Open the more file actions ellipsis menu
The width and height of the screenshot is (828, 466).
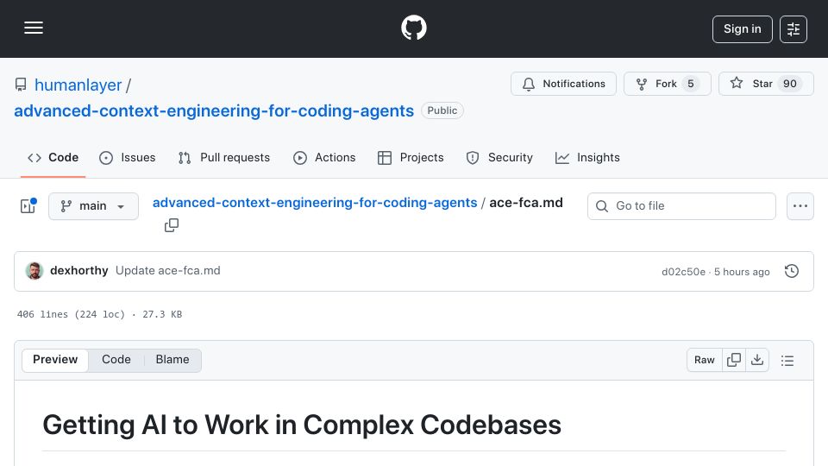click(800, 206)
